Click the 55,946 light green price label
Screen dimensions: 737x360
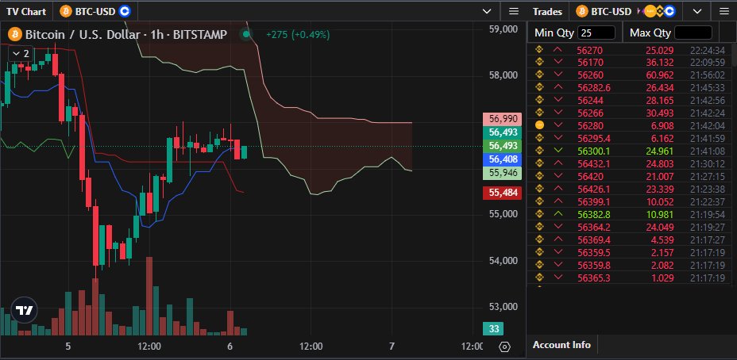point(503,173)
